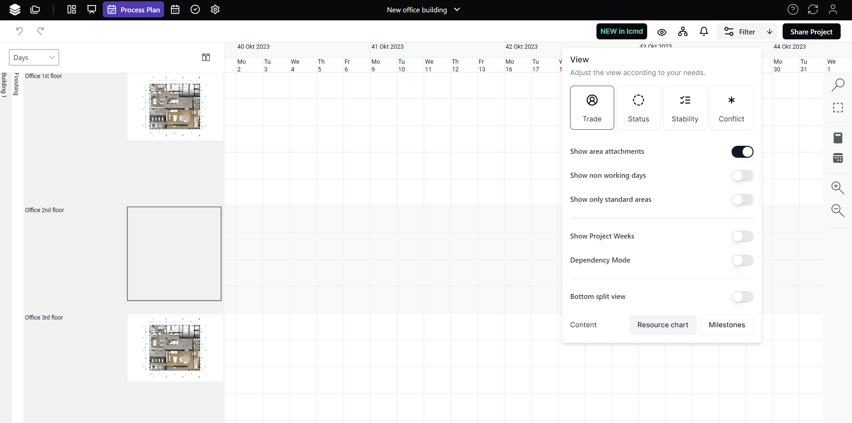Zoom in on the process plan
The height and width of the screenshot is (423, 852).
[838, 188]
